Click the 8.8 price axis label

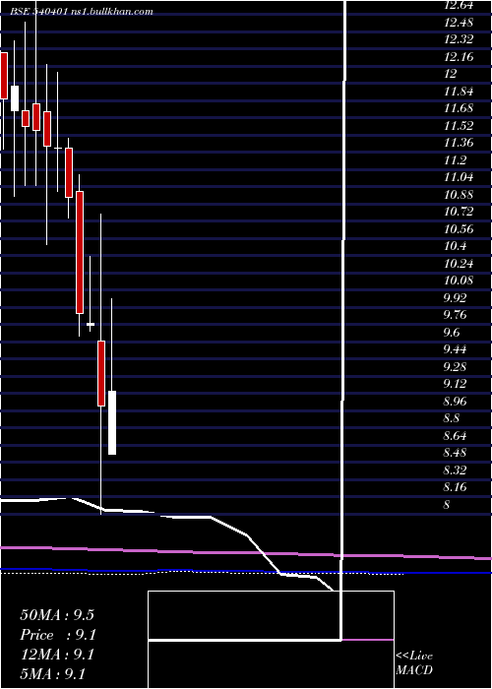[452, 418]
